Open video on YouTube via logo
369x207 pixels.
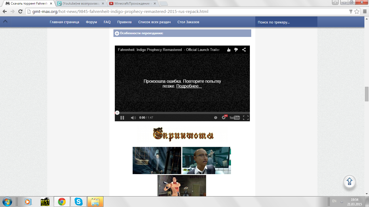(234, 118)
